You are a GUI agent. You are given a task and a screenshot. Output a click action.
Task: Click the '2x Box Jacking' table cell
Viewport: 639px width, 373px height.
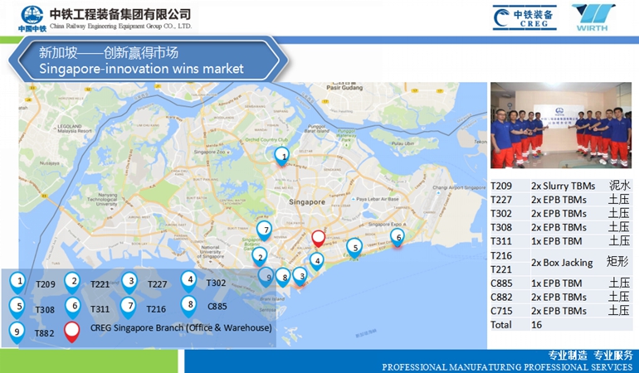562,263
